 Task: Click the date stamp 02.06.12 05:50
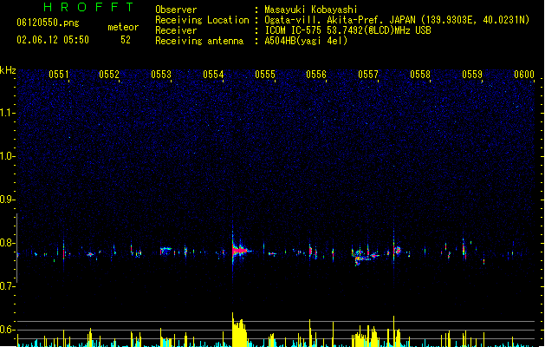[53, 40]
